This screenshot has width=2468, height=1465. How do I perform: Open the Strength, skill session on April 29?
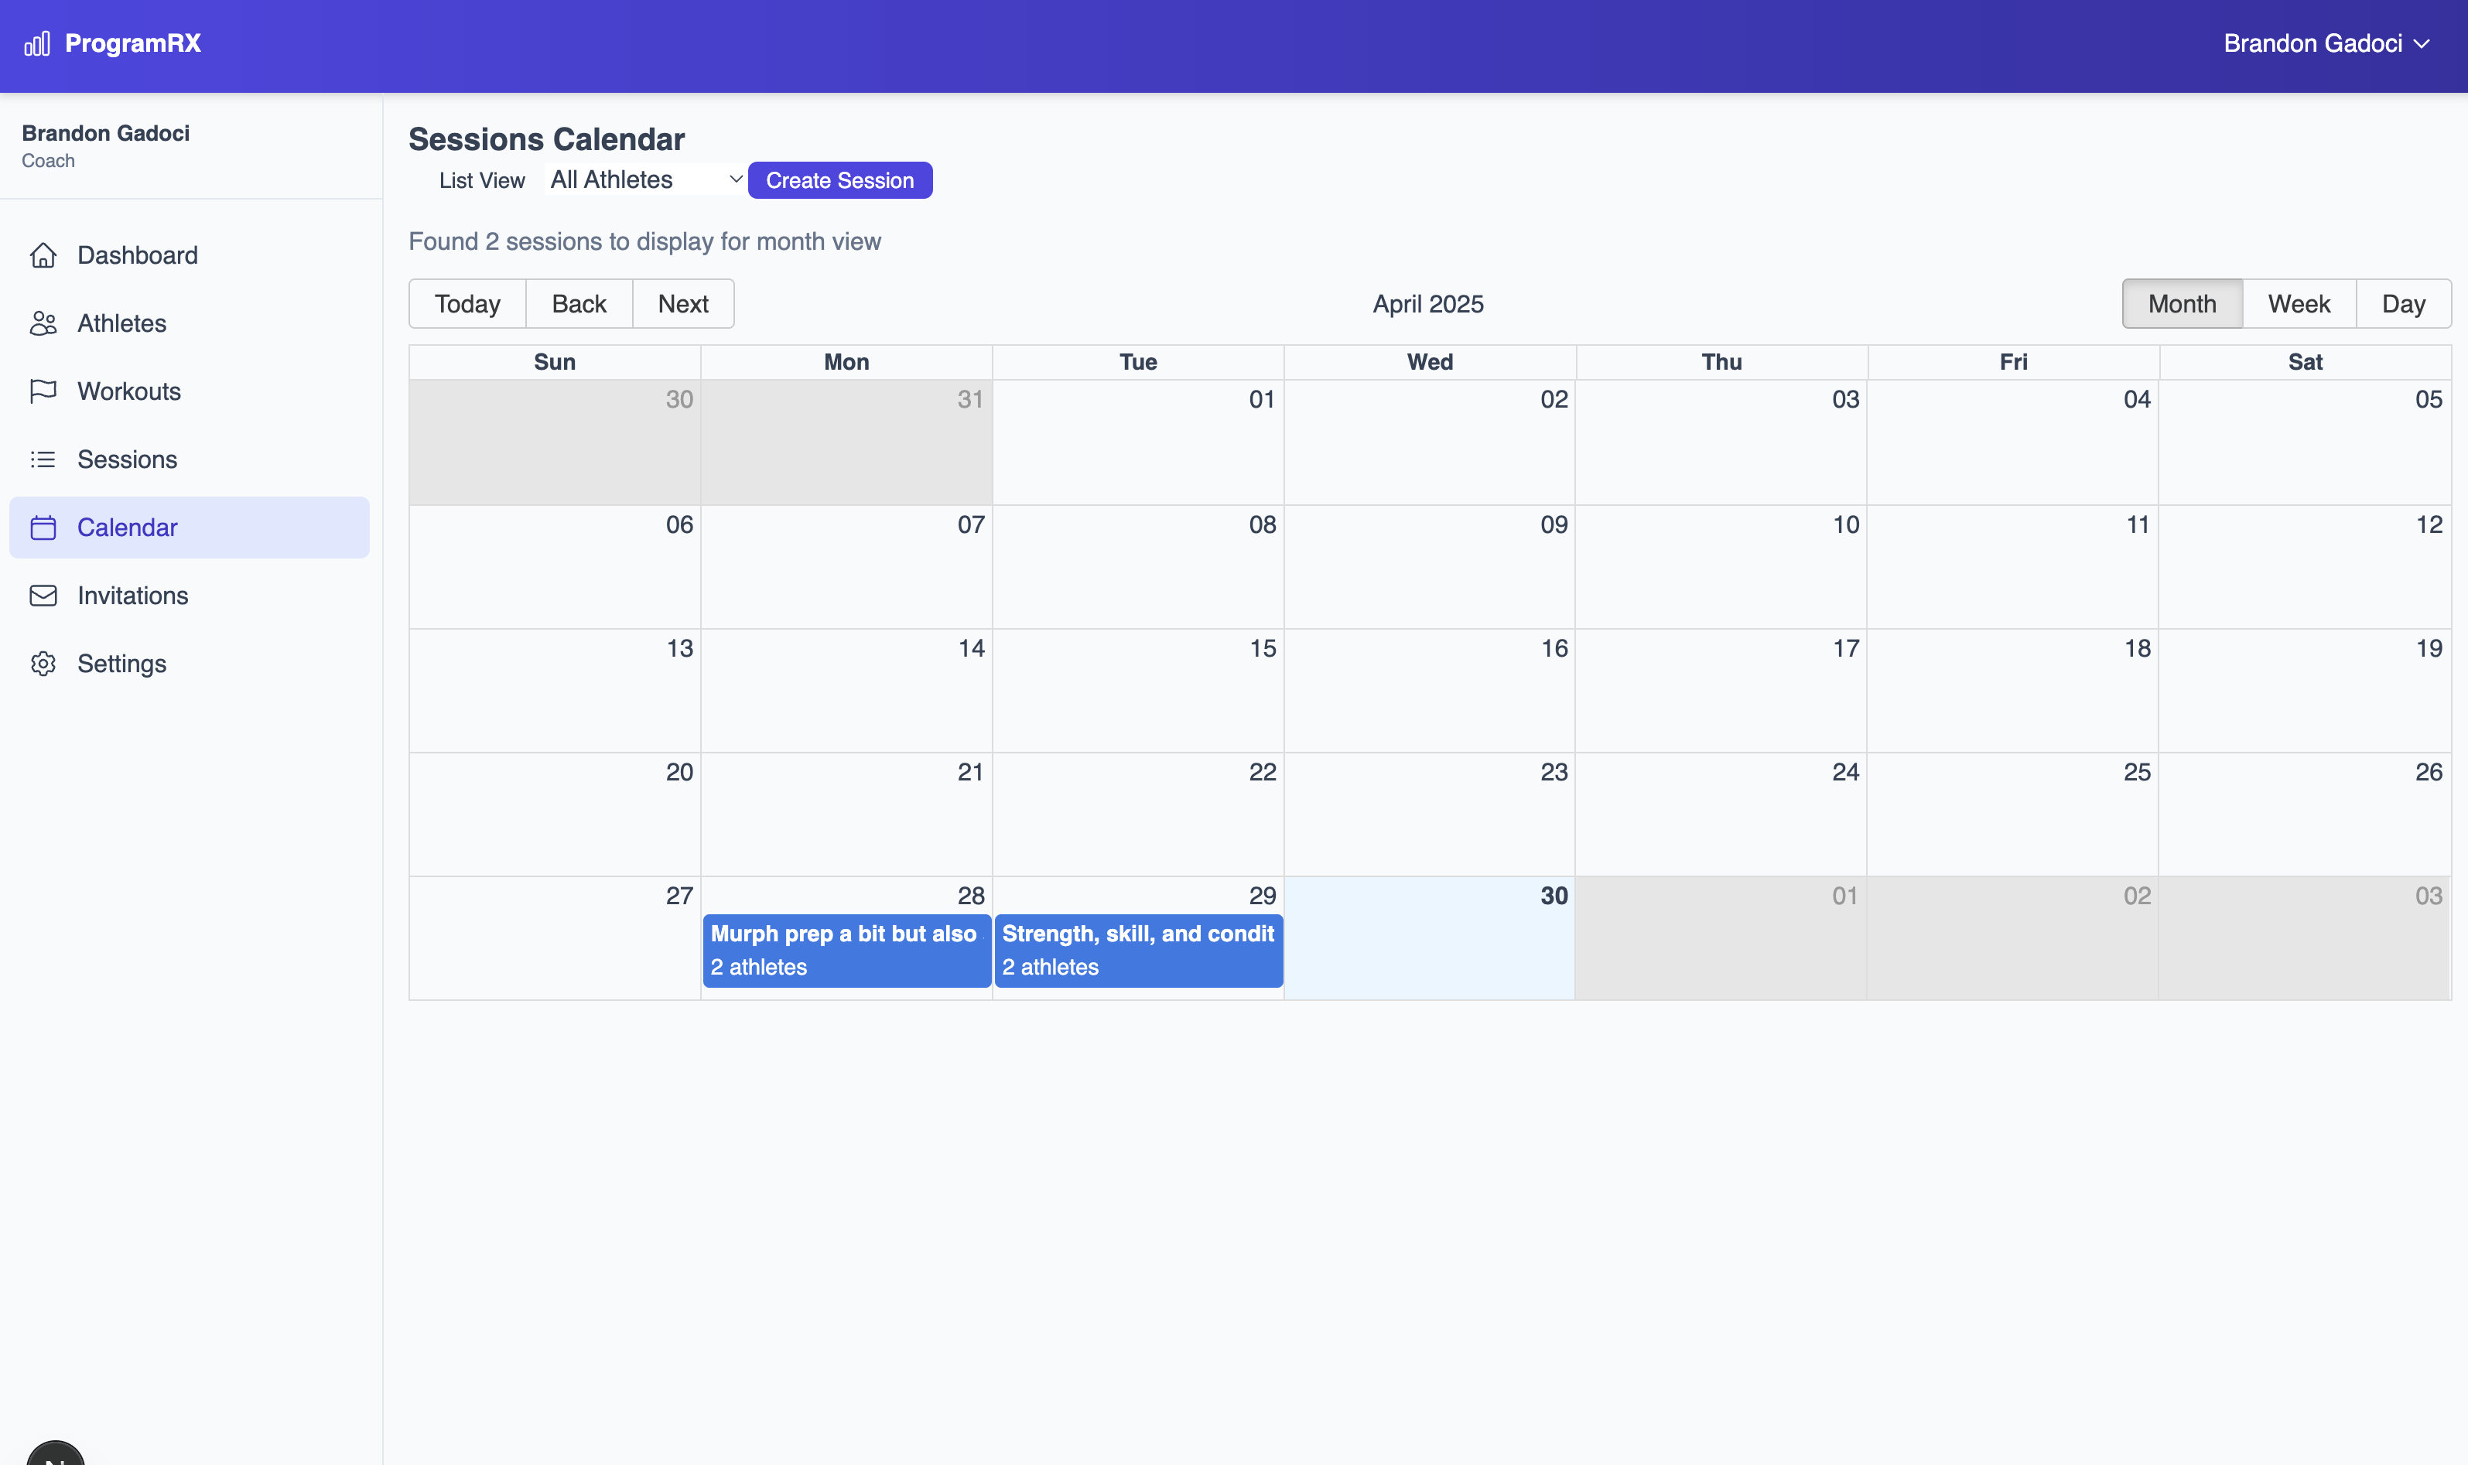pyautogui.click(x=1138, y=951)
